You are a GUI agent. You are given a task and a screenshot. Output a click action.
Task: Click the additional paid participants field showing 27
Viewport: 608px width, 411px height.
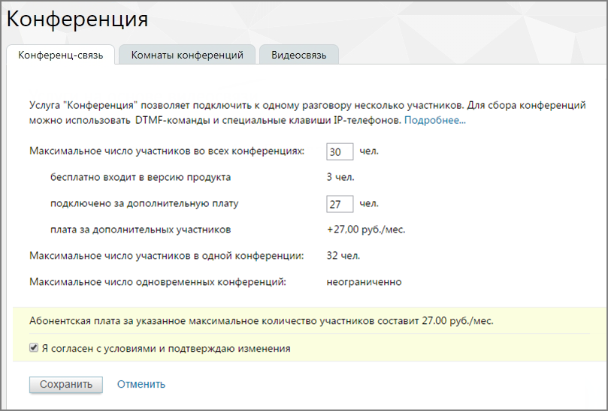(340, 204)
